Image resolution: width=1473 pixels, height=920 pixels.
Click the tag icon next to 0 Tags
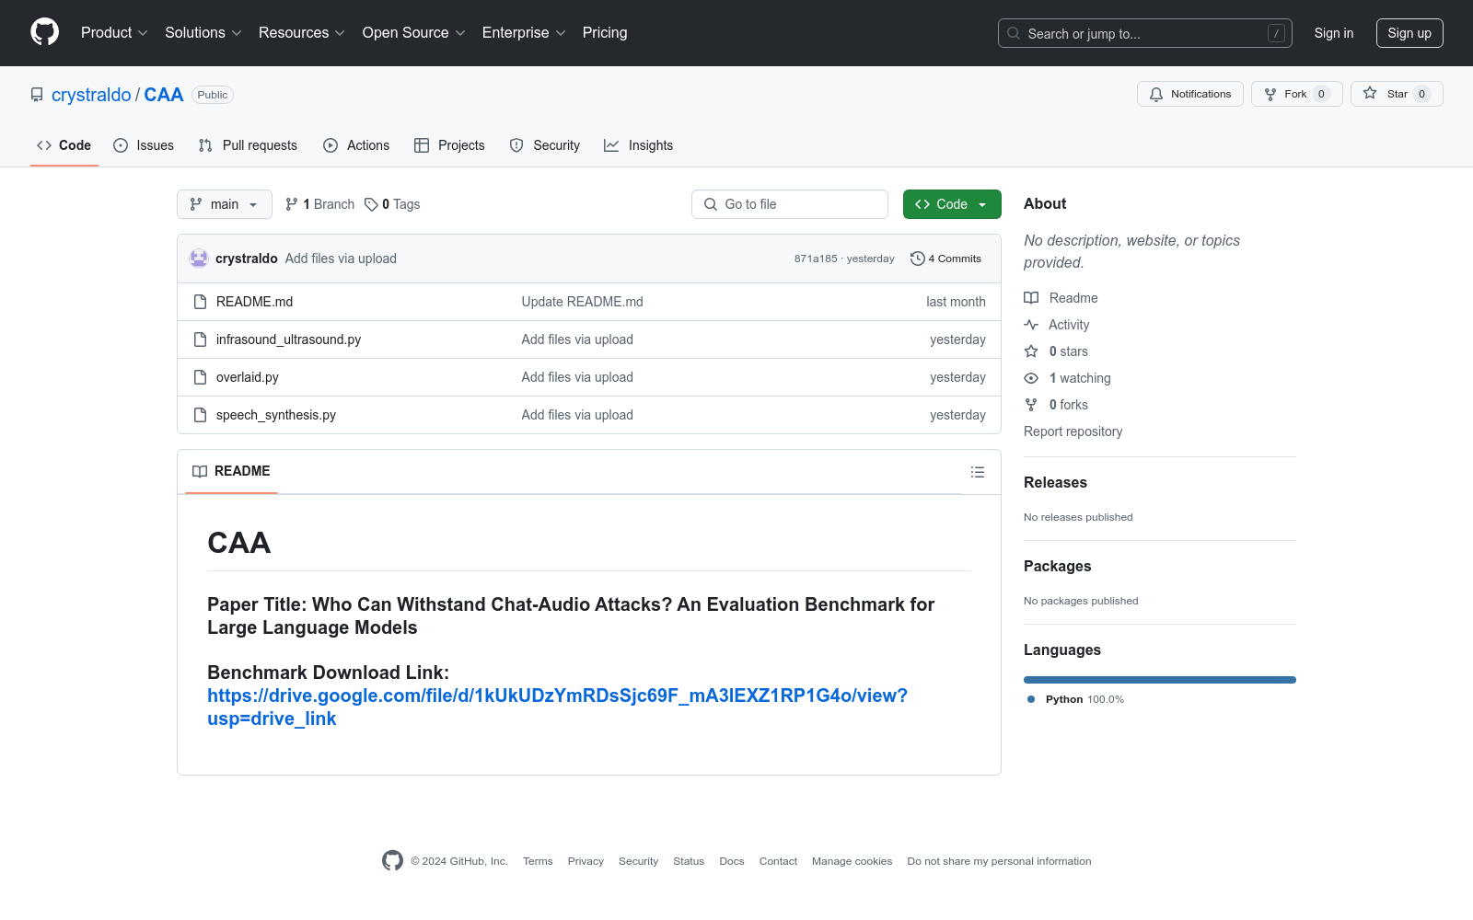pos(371,204)
